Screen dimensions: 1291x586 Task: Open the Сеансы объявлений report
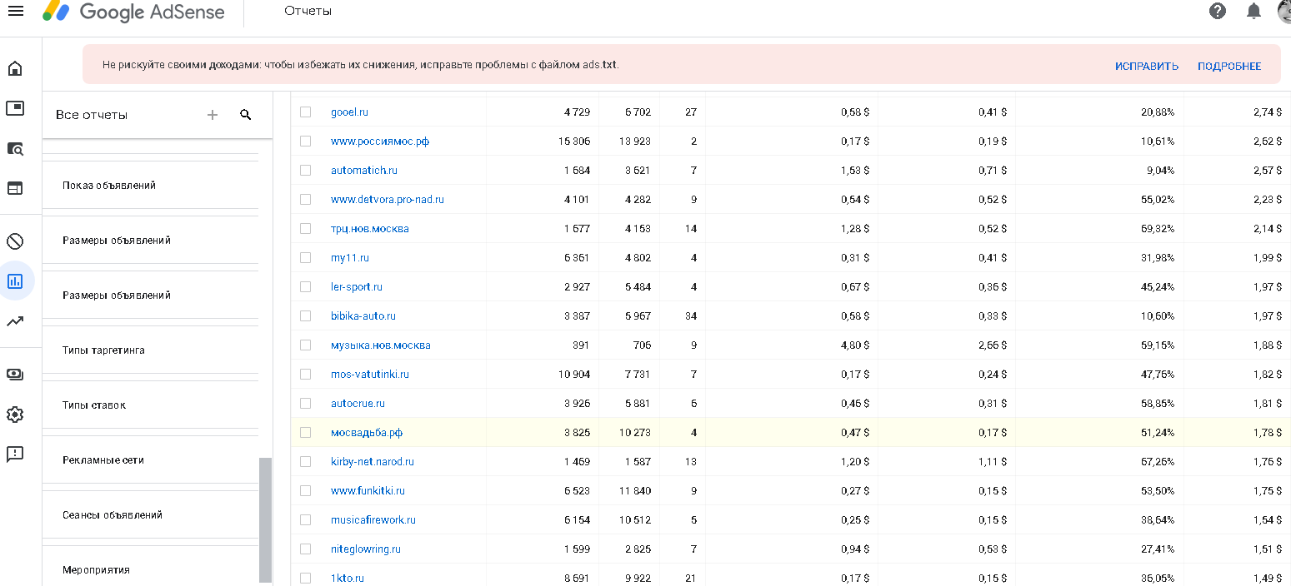click(x=113, y=515)
